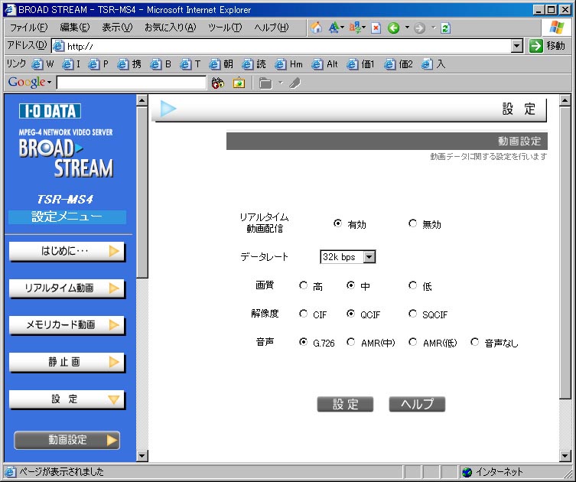Open the 入 link favorite

433,65
